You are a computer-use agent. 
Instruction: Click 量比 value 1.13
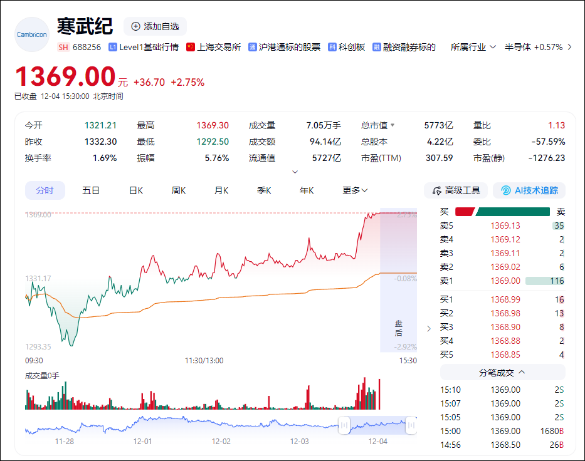(x=556, y=126)
